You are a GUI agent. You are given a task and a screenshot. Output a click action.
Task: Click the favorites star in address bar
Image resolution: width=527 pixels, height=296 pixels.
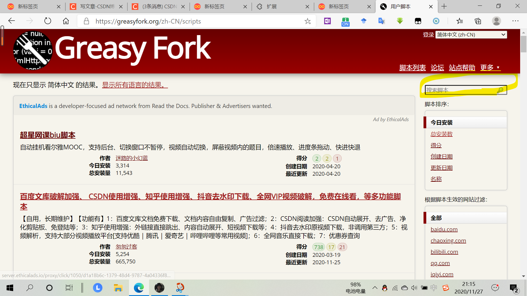308,21
